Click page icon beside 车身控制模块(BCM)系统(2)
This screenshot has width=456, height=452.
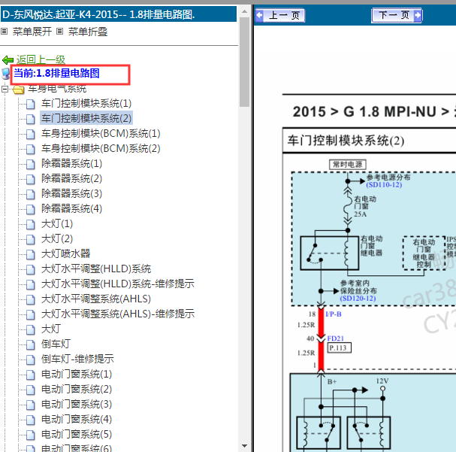(31, 150)
